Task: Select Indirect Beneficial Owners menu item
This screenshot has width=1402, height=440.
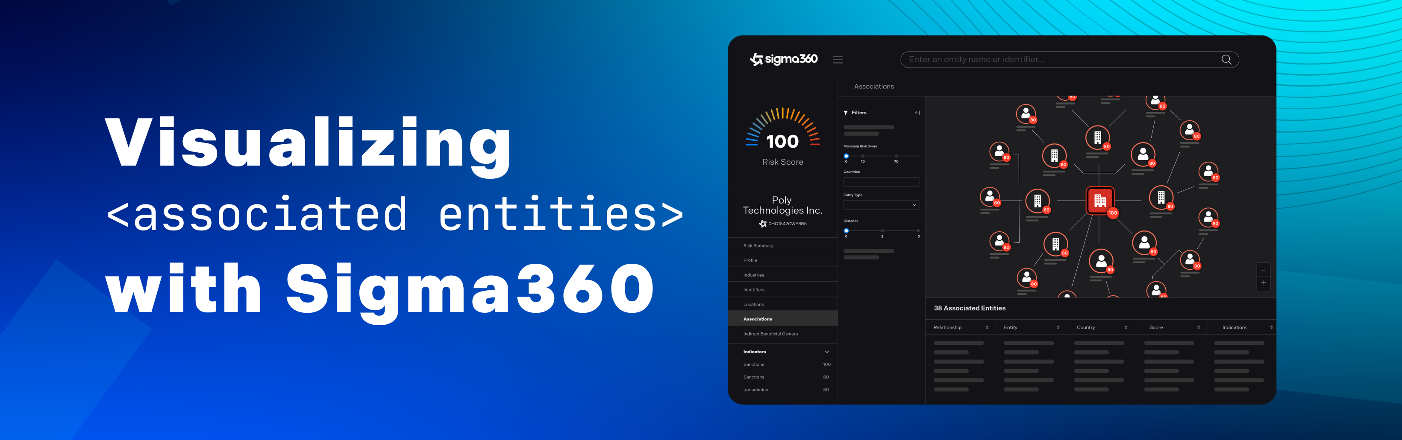Action: coord(770,334)
